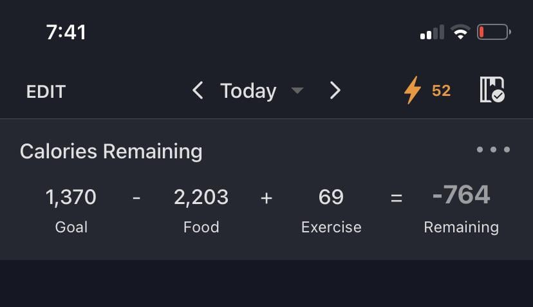Tap the 69 Exercise value
The height and width of the screenshot is (307, 533).
[331, 197]
